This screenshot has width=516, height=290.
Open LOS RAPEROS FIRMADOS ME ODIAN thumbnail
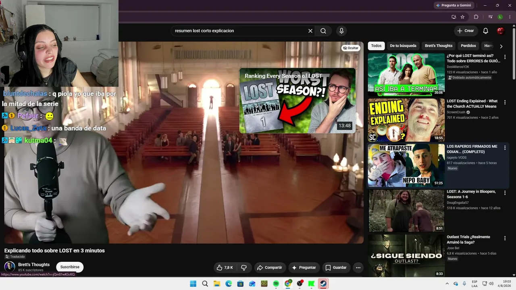[406, 165]
